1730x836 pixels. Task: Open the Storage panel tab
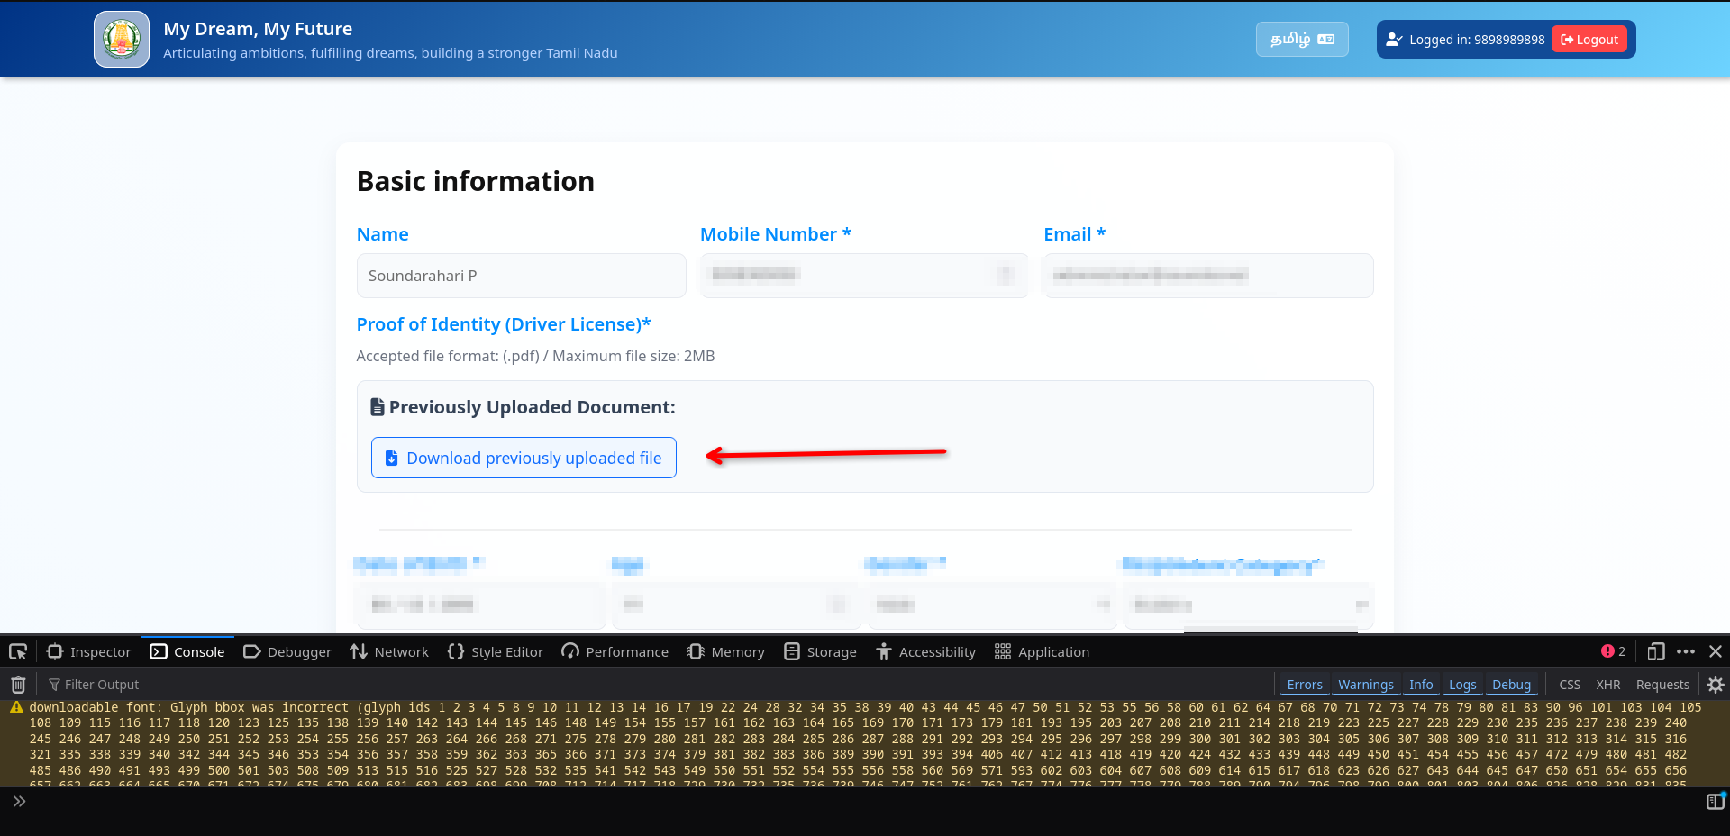(820, 651)
